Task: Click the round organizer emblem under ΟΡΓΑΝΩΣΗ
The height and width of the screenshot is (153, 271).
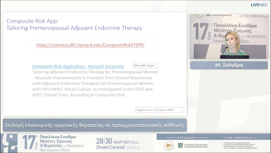Action: (169, 146)
